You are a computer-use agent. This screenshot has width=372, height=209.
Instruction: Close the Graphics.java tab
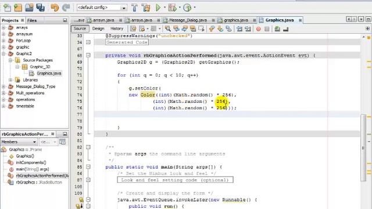point(300,20)
